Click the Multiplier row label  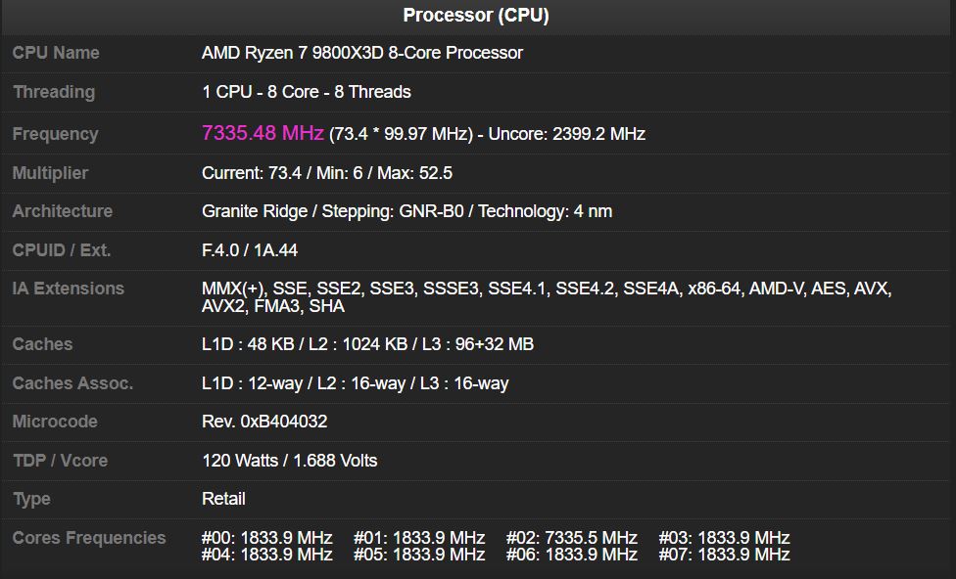49,173
